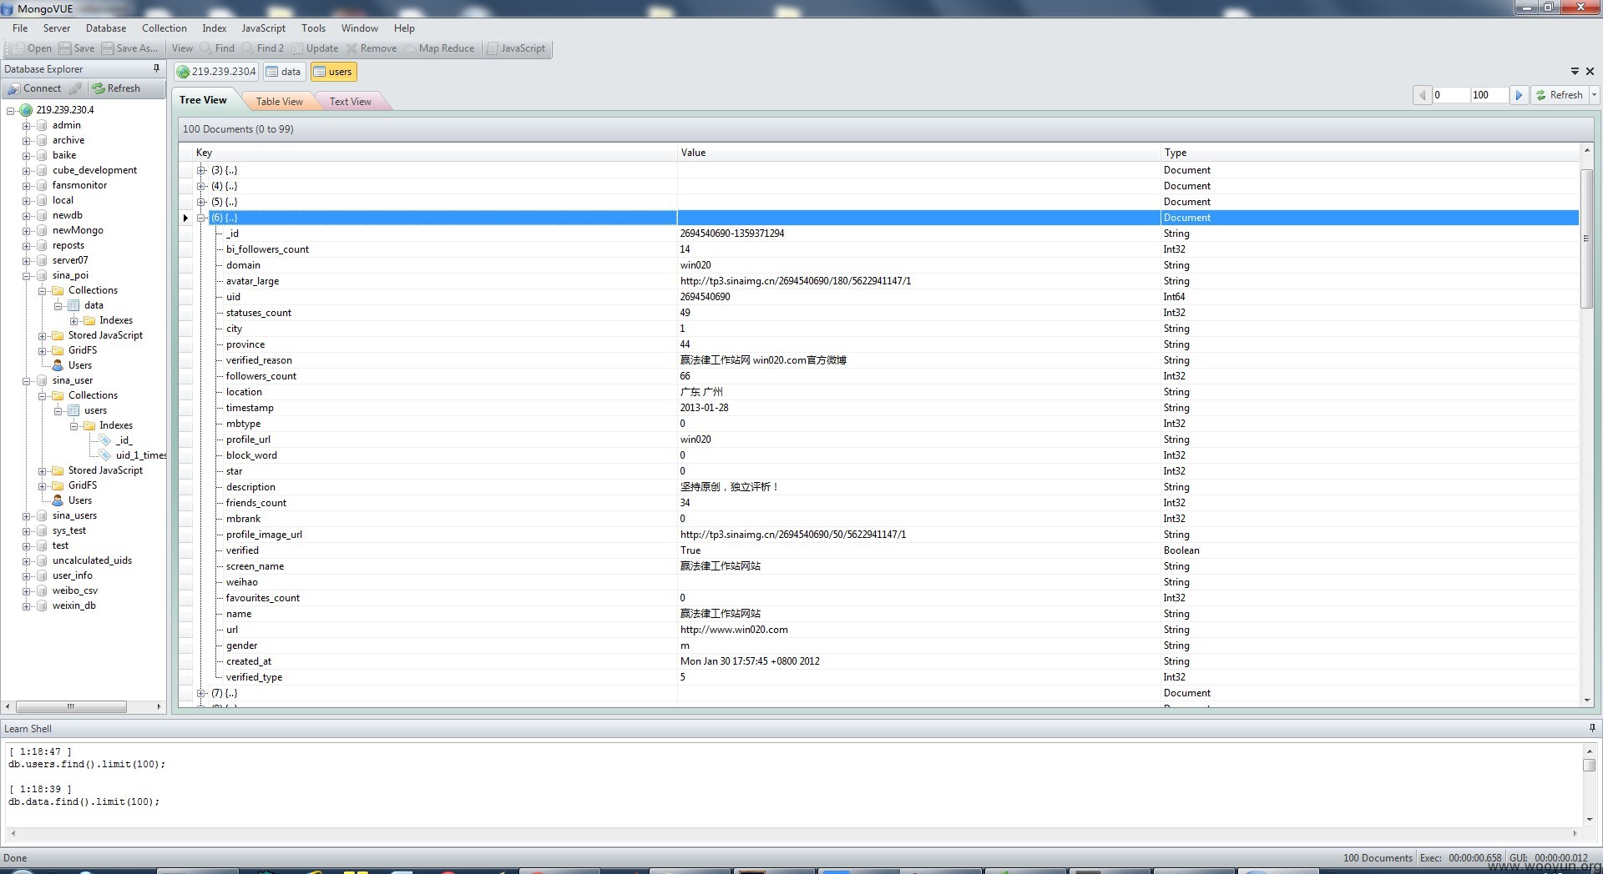The width and height of the screenshot is (1603, 874).
Task: Click the tab list dropdown arrow
Action: 1575,72
